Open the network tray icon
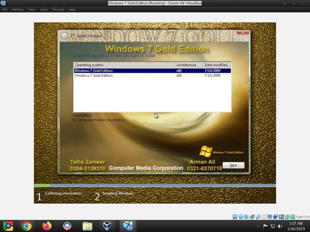310x232 pixels. pos(273,226)
